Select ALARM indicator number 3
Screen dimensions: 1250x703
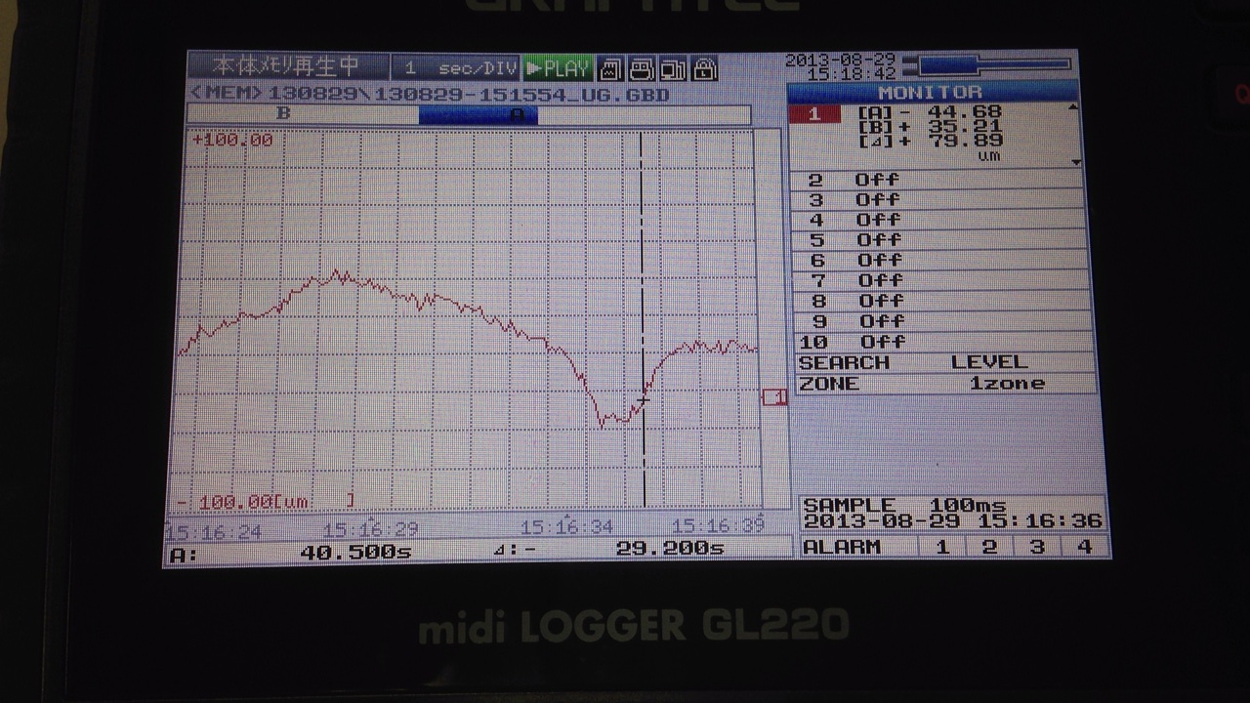(x=1037, y=547)
